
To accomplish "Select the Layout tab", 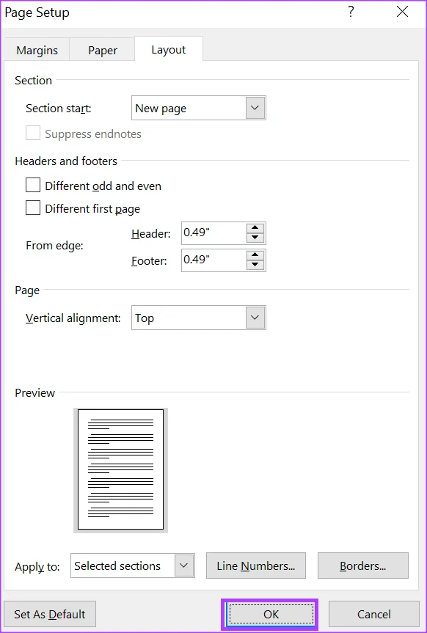I will (x=169, y=49).
